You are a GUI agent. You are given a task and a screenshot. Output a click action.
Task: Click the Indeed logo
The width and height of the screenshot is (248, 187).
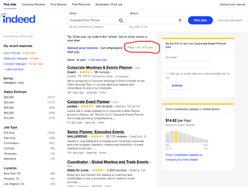tap(18, 19)
